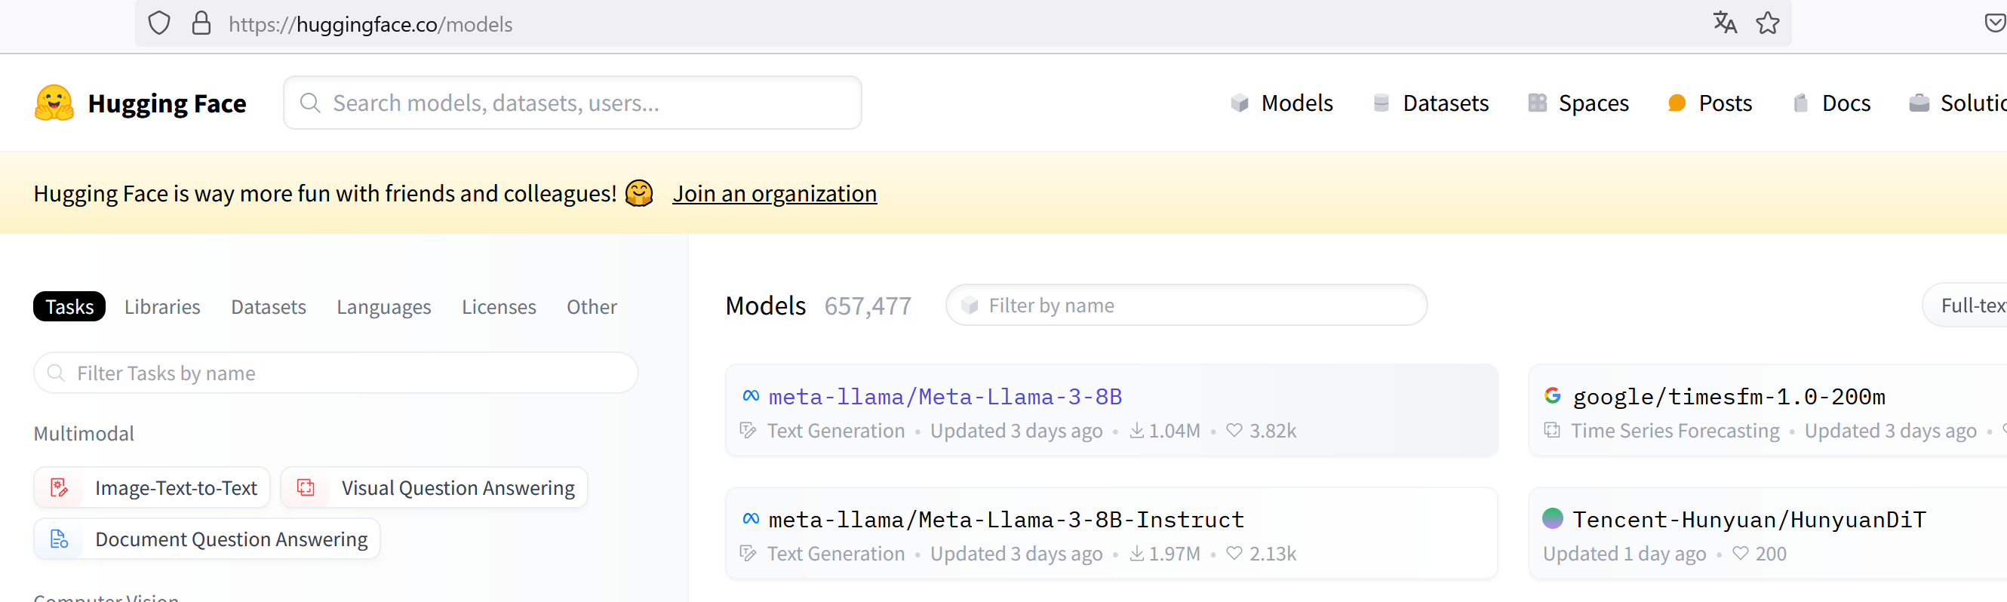This screenshot has width=2007, height=602.
Task: Click the heart icon on HunyuanDiT card
Action: [x=1741, y=553]
